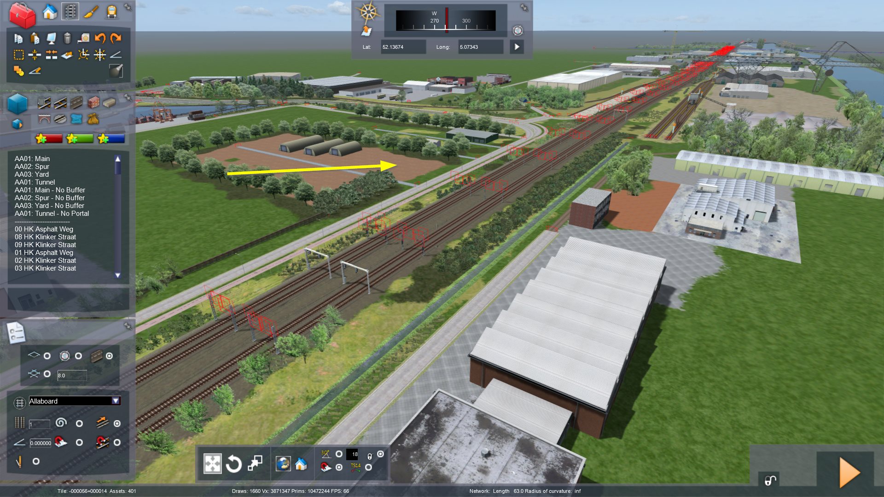The width and height of the screenshot is (884, 497).
Task: Click the trash can Delete icon
Action: (67, 38)
